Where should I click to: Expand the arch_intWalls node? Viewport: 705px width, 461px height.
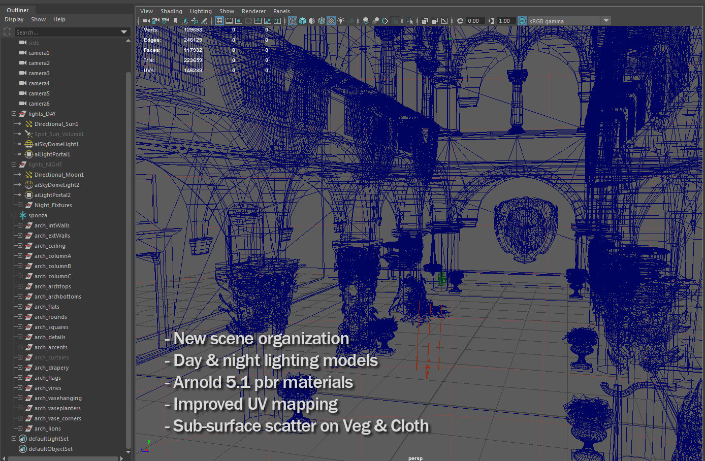[x=20, y=225]
